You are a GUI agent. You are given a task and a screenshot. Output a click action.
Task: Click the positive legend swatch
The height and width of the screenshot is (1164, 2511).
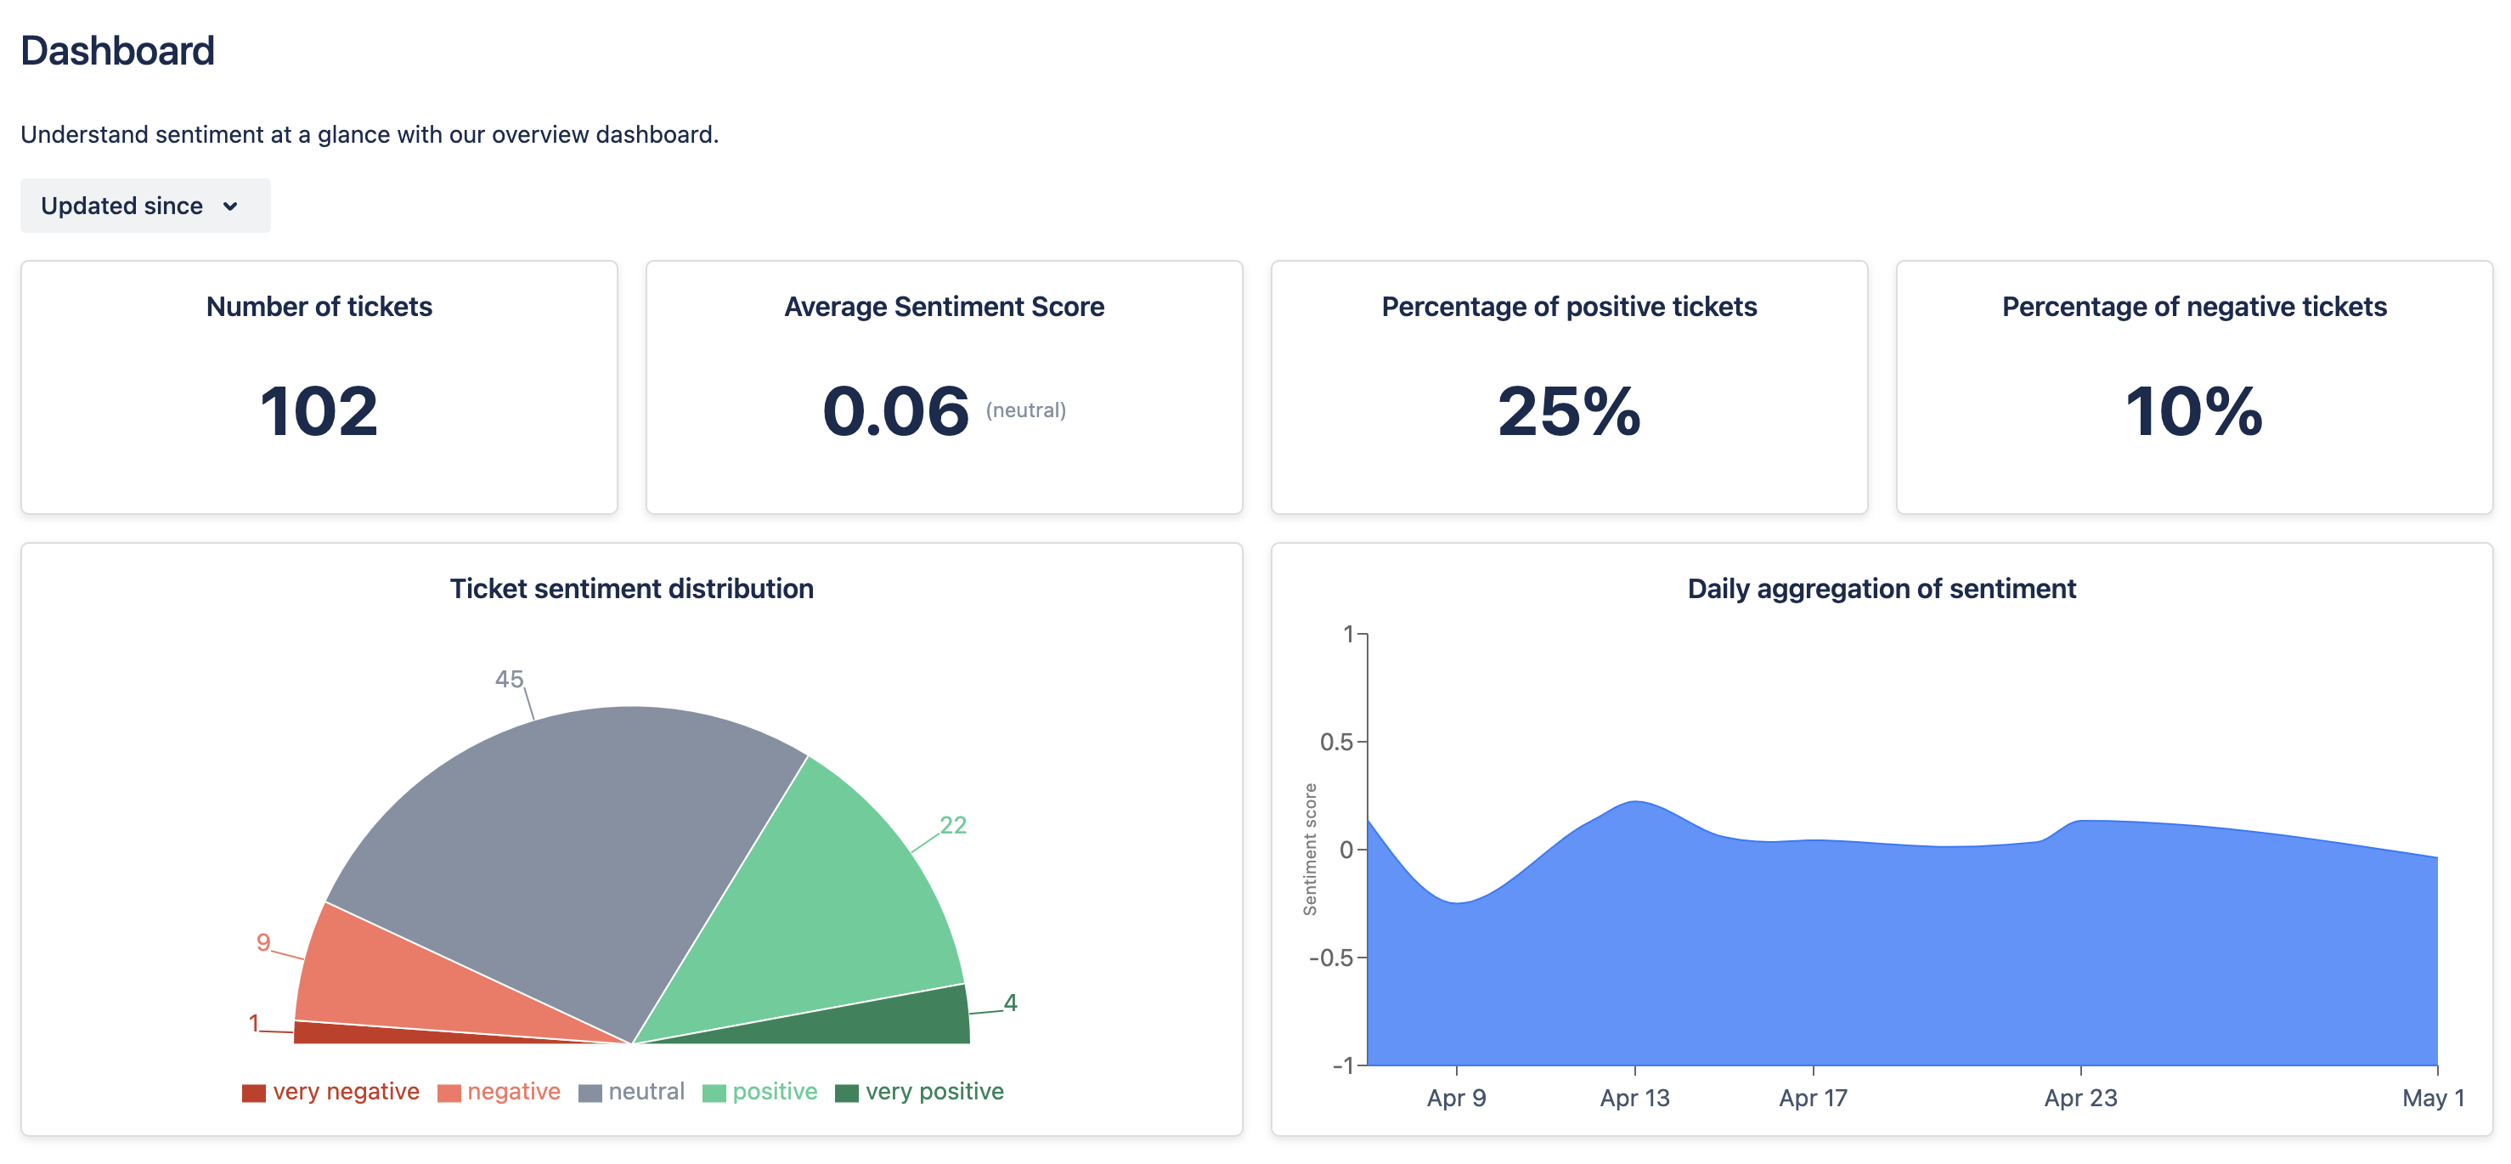(714, 1091)
